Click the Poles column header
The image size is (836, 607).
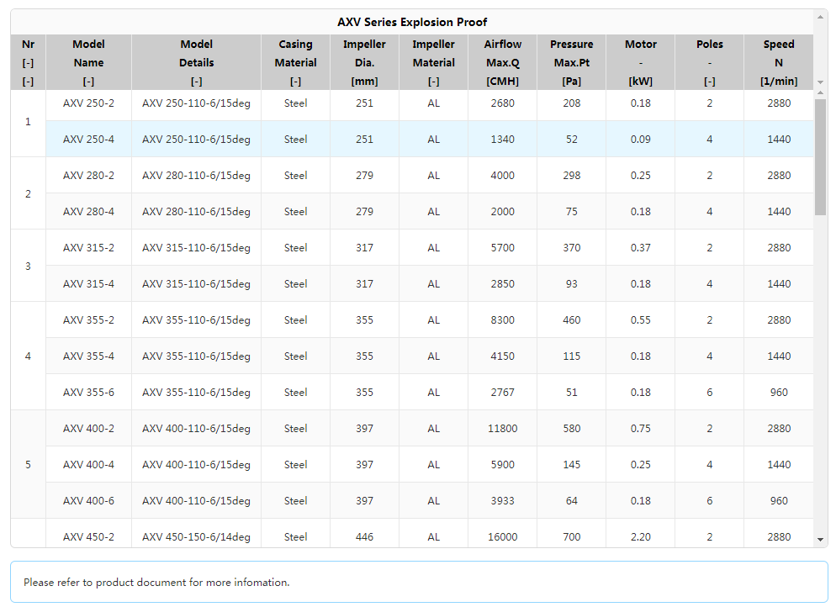[709, 62]
